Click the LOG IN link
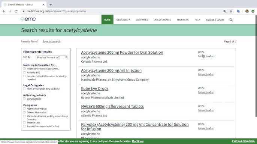 (x=220, y=20)
